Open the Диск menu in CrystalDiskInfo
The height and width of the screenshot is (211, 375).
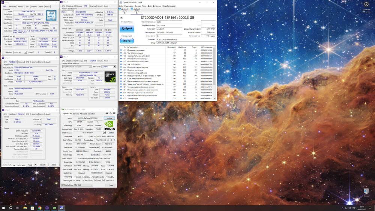coord(150,6)
